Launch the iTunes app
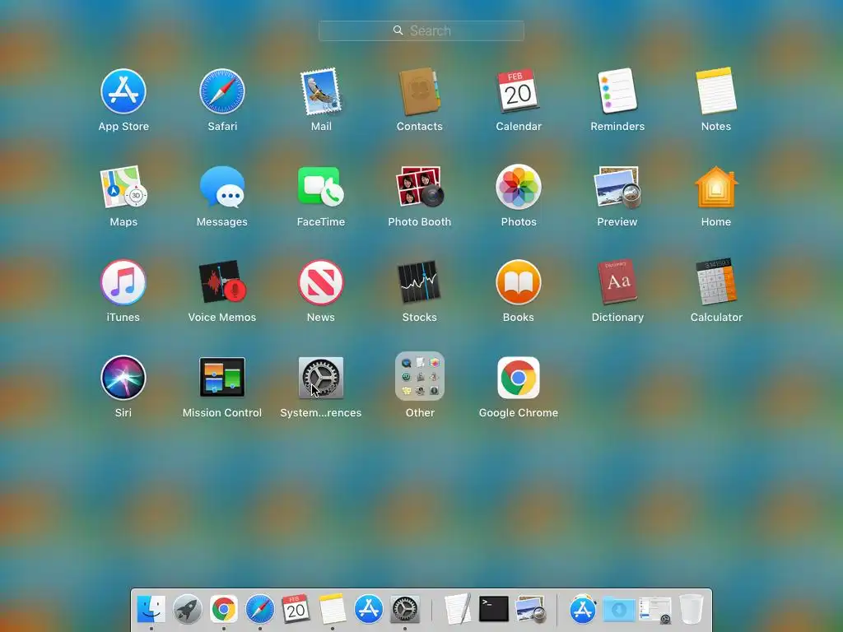 (x=123, y=283)
